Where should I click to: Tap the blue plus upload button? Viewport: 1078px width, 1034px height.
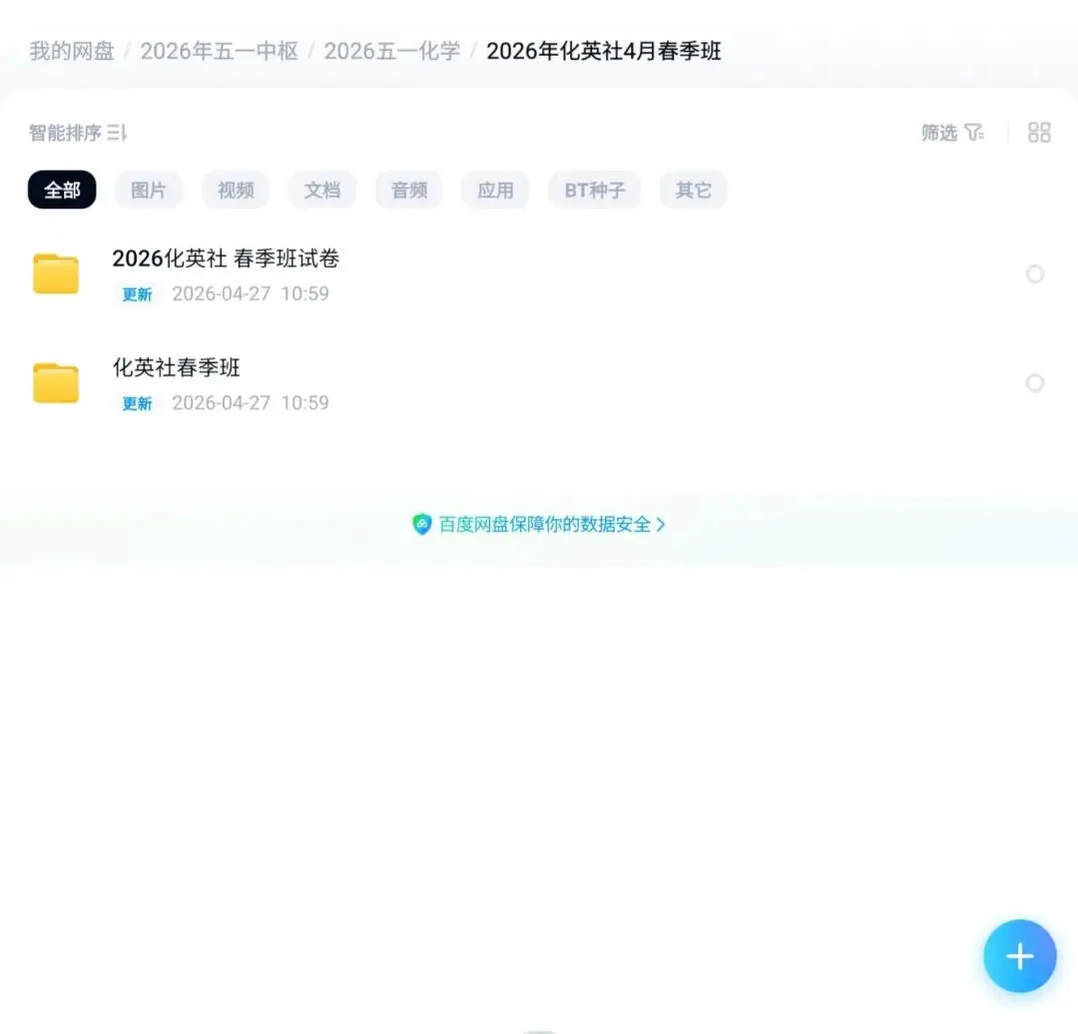click(1019, 955)
